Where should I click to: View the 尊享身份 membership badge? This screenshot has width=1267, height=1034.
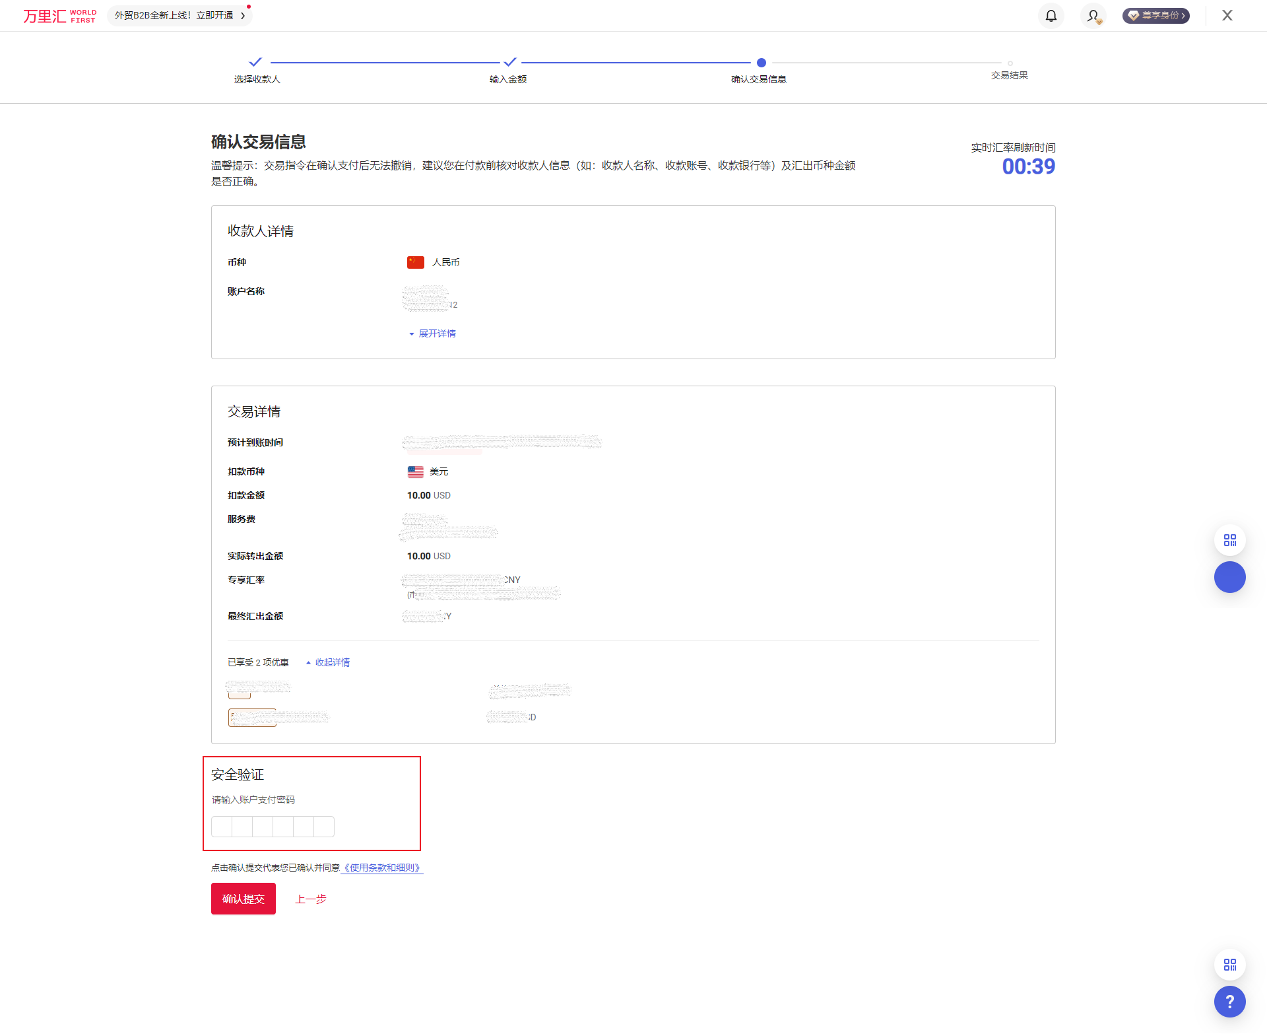pyautogui.click(x=1155, y=15)
